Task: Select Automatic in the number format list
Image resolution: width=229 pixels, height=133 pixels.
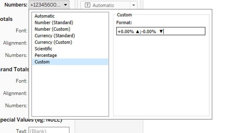Action: tap(45, 16)
